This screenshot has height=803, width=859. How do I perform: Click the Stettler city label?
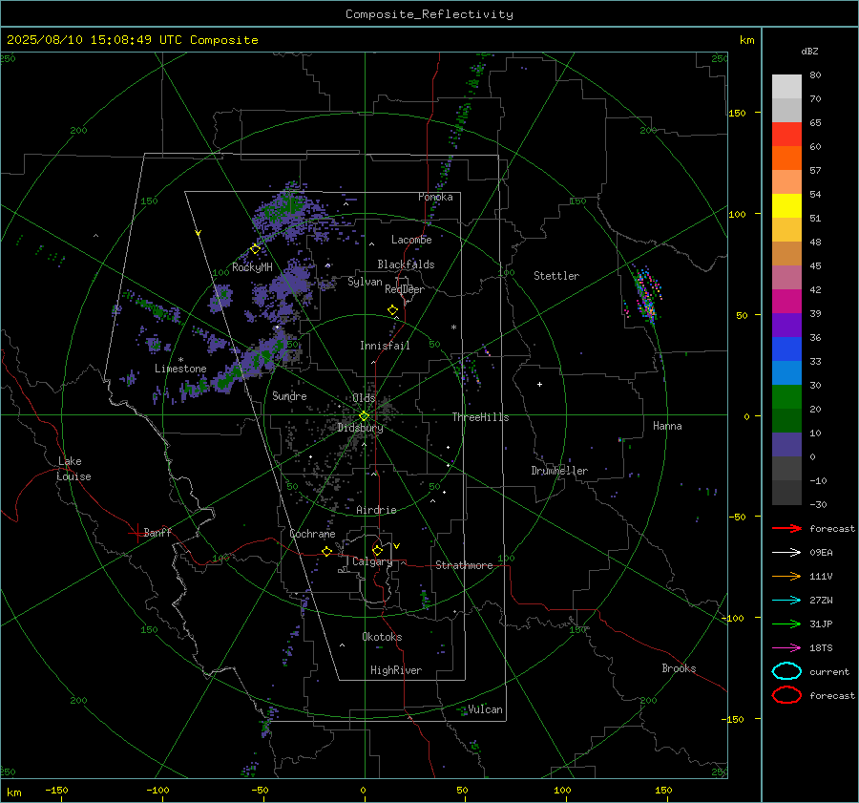556,276
